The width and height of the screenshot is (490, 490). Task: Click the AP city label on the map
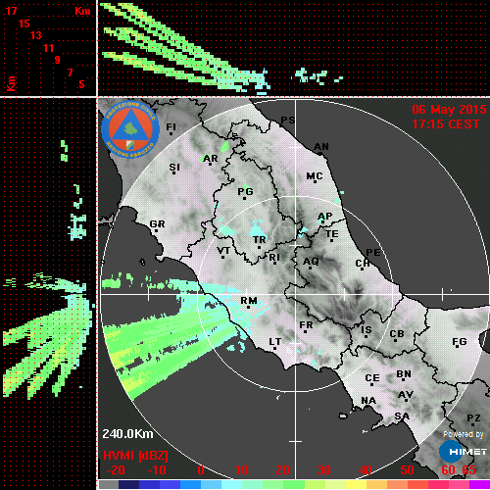coord(325,217)
